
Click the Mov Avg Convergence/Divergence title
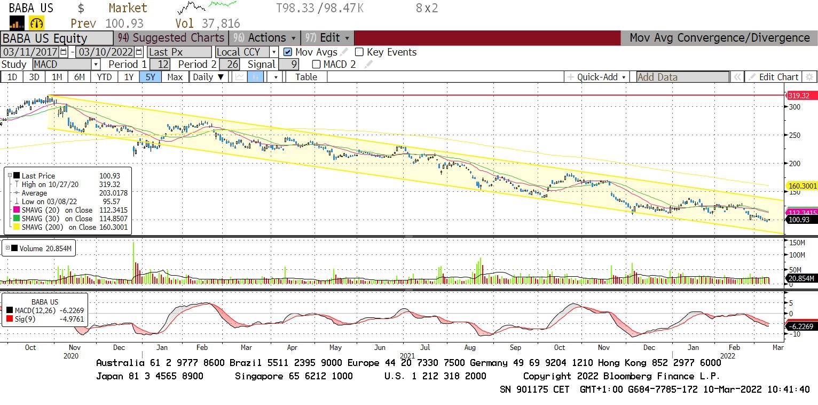click(719, 37)
